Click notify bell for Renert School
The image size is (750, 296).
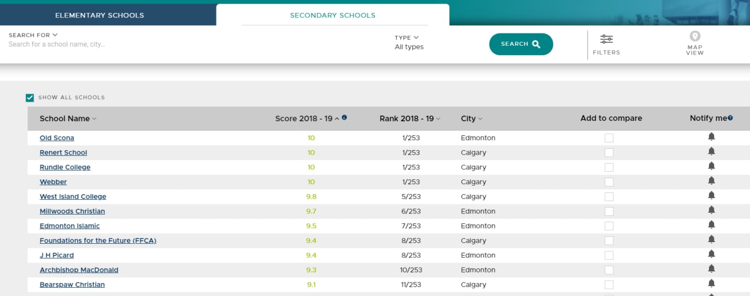[711, 151]
